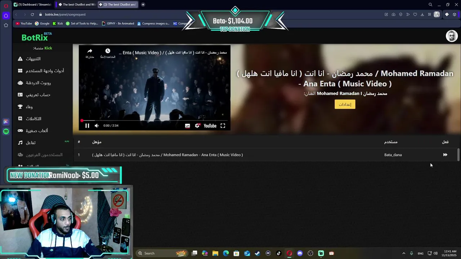Pause the YouTube video playback

coord(87,126)
